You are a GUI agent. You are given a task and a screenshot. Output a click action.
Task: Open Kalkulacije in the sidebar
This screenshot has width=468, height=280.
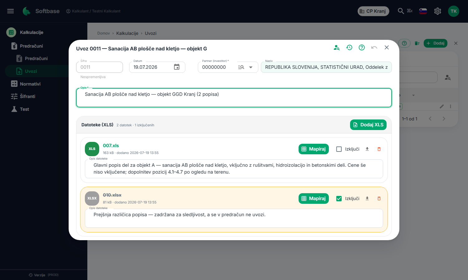pyautogui.click(x=31, y=32)
